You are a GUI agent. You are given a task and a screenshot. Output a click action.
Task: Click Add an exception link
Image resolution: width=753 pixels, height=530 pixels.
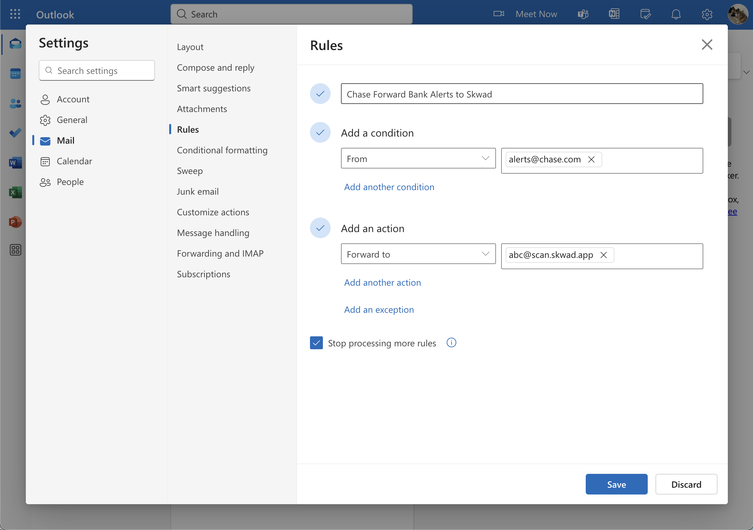click(379, 310)
